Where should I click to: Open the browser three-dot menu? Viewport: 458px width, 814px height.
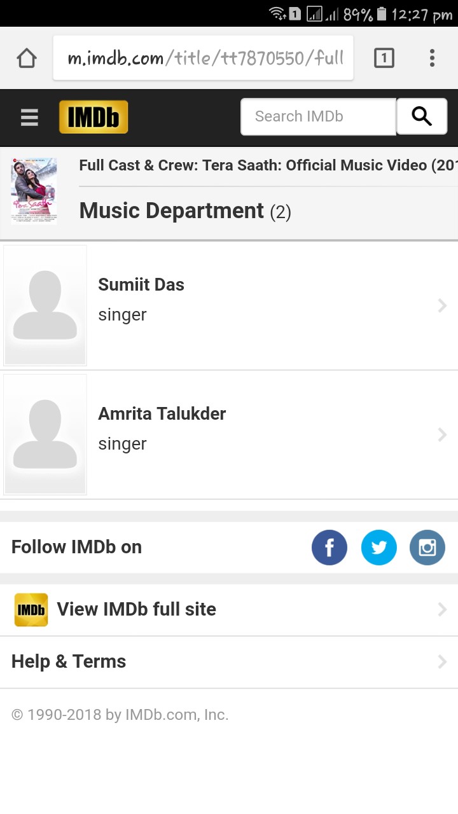(432, 59)
